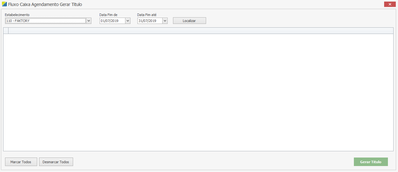Screen dimensions: 398x172
Task: Click Marcar Todos to select all rows
Action: pyautogui.click(x=21, y=162)
